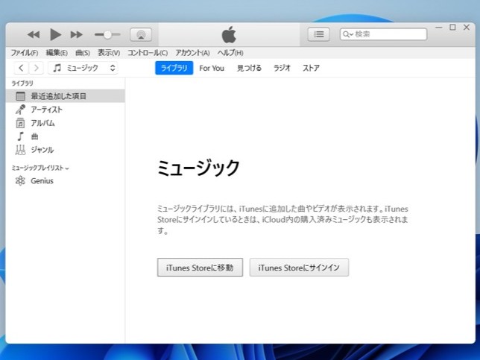This screenshot has width=480, height=360.
Task: Open the search magnifier options dropdown
Action: tap(348, 34)
